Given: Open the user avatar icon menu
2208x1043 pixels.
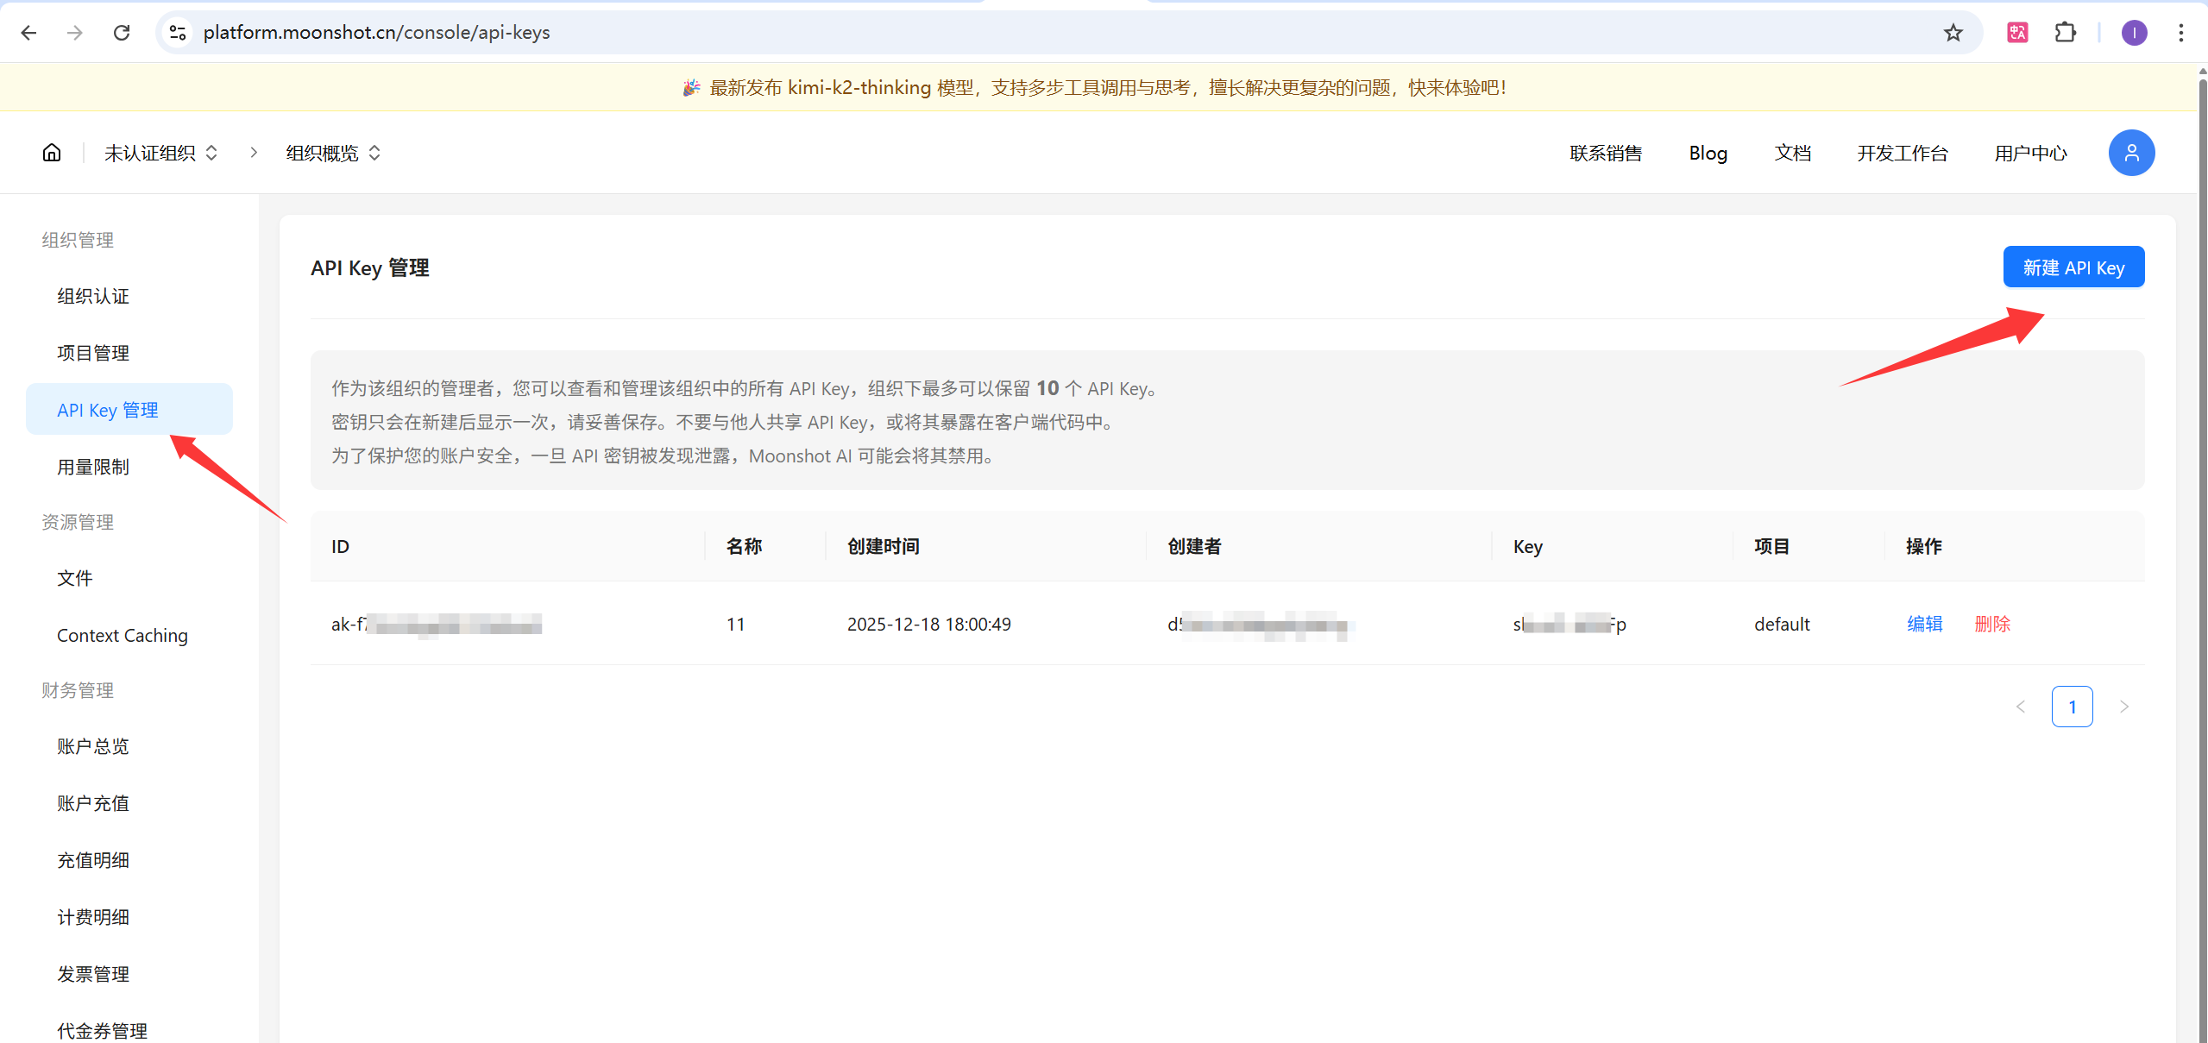Looking at the screenshot, I should coord(2130,153).
